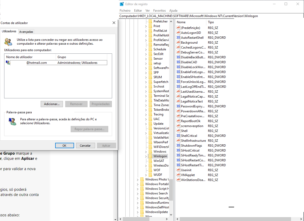
Task: Expand the Windows Search key
Action: click(x=138, y=193)
